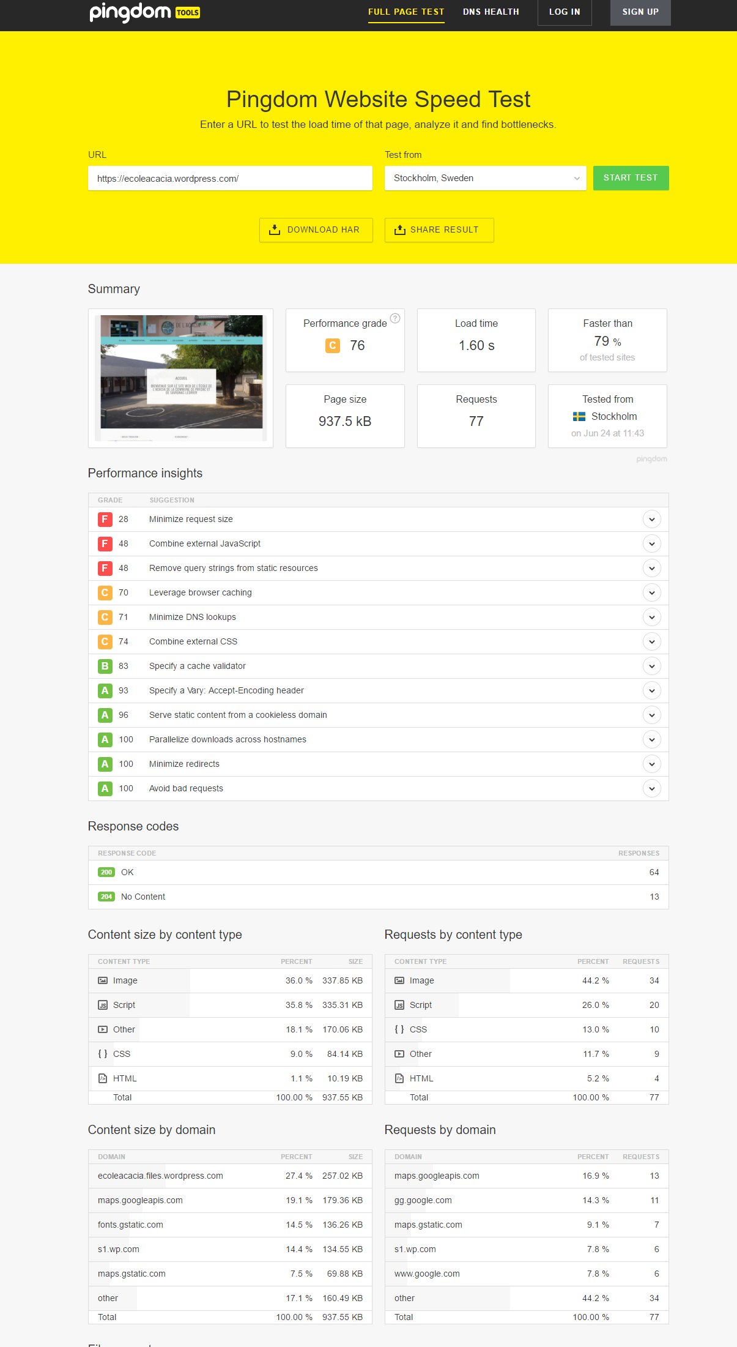Click the 79 % faster than value
This screenshot has height=1347, width=737.
(x=607, y=341)
